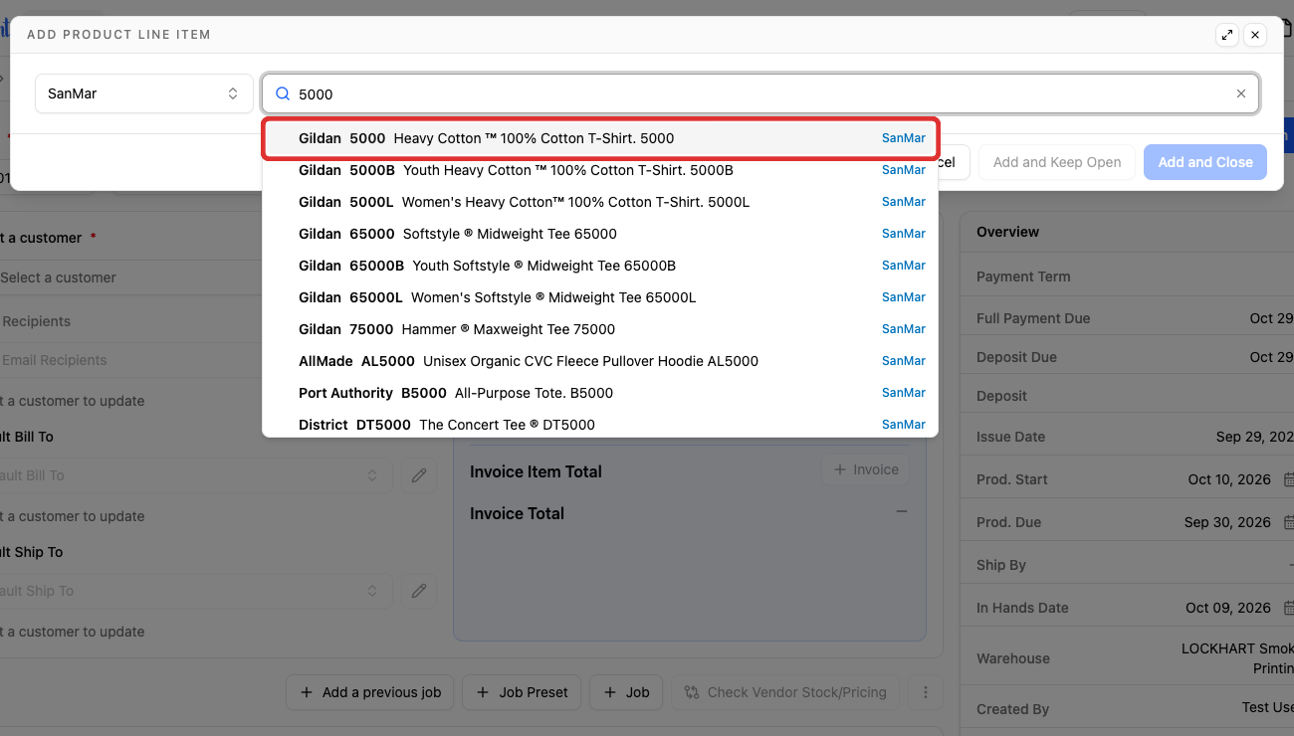Click the Job Preset button
The width and height of the screenshot is (1294, 736).
coord(523,692)
